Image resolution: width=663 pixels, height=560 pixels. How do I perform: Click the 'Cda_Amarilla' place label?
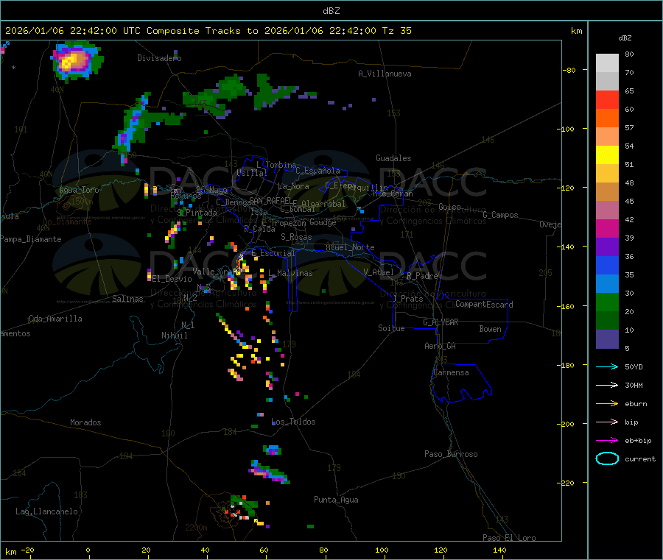(55, 319)
